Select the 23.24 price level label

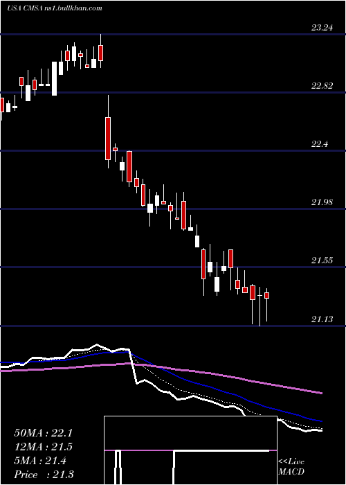pyautogui.click(x=322, y=28)
